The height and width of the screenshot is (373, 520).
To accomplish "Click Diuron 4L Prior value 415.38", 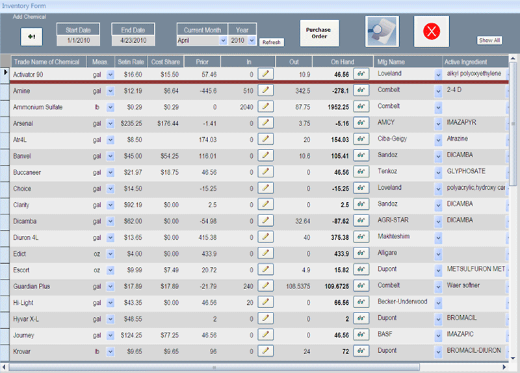I will 207,237.
